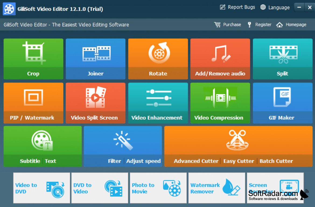Launch the GIF Maker tool

(283, 103)
